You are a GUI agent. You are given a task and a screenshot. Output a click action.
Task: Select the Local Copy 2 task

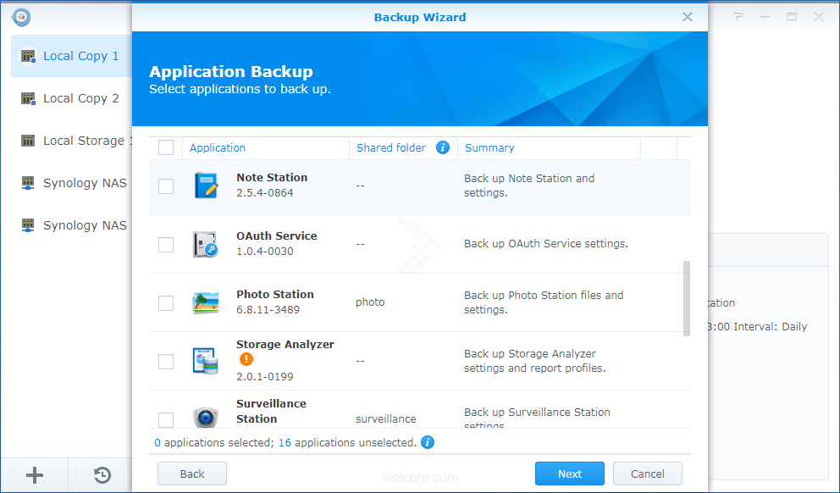click(80, 98)
